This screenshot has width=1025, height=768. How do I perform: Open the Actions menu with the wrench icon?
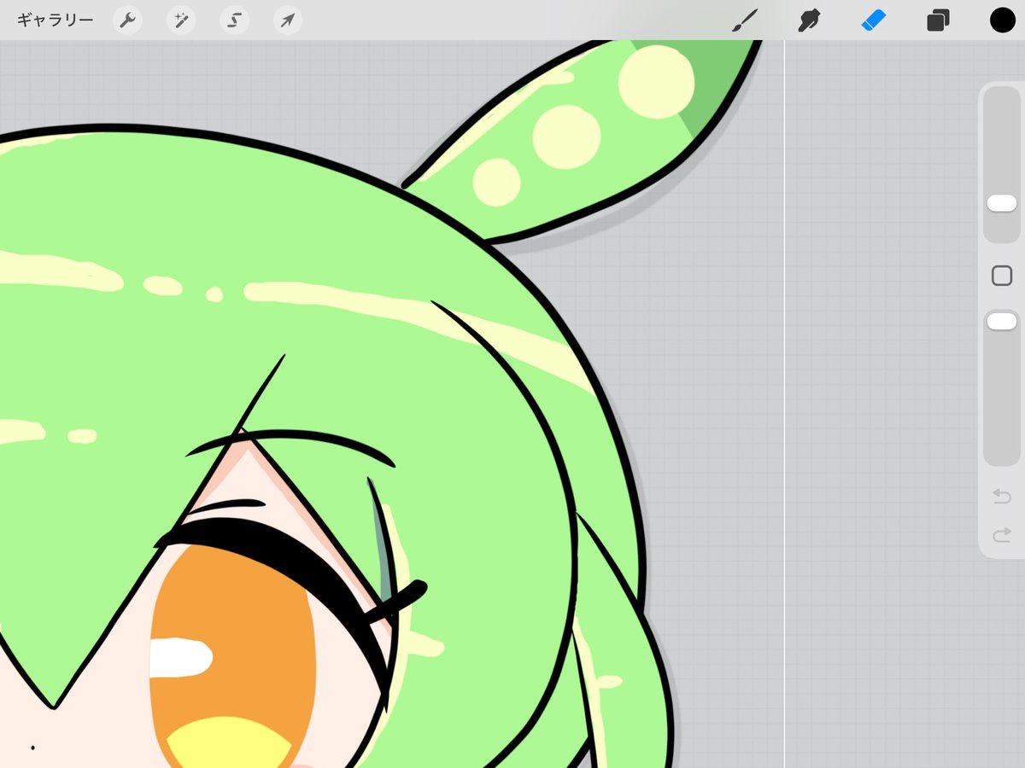(x=126, y=20)
